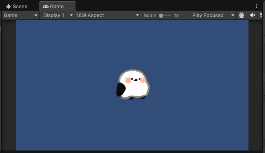Select the Game tab
The height and width of the screenshot is (153, 265).
click(x=57, y=7)
